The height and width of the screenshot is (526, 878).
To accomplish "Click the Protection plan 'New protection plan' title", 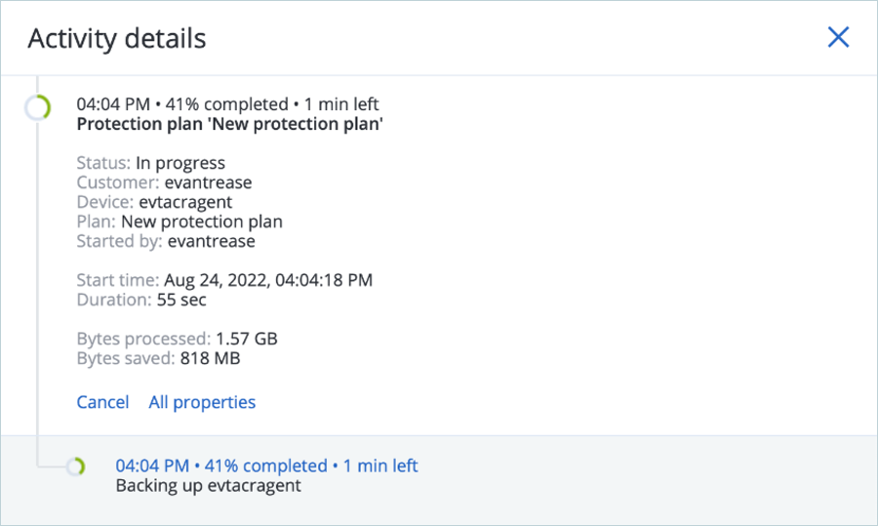I will point(229,124).
